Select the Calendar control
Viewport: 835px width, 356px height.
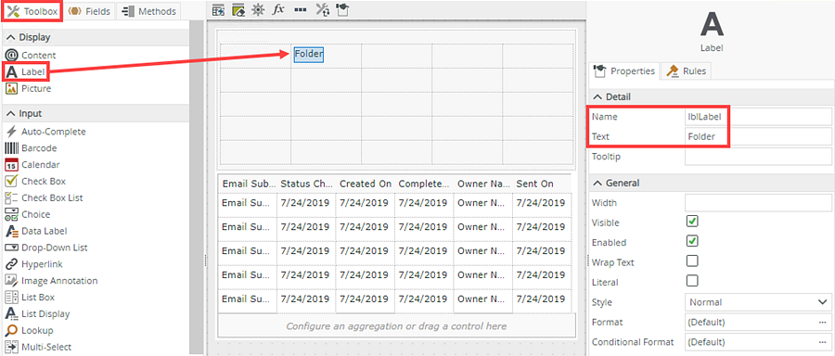32,164
